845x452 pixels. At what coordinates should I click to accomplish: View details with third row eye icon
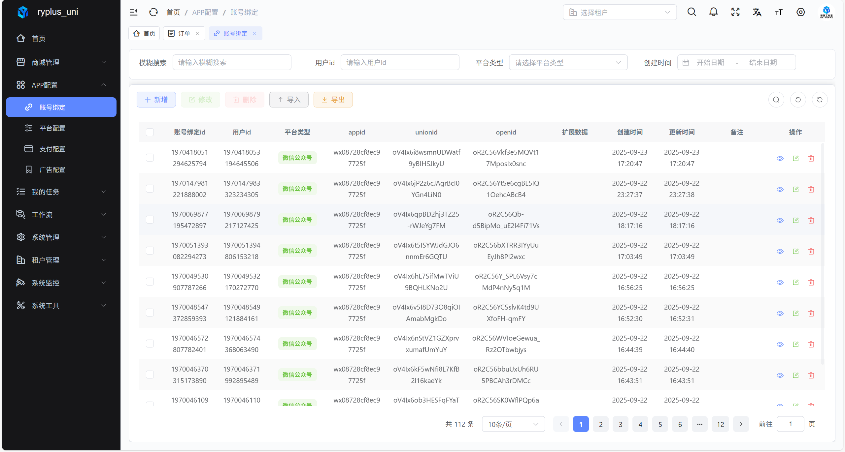[x=780, y=221]
